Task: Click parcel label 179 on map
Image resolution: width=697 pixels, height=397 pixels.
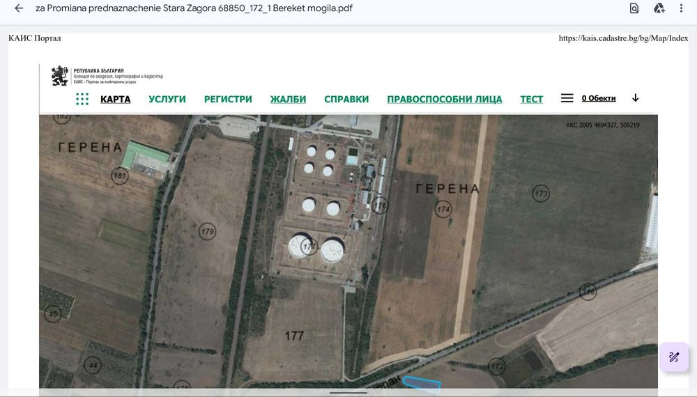Action: pyautogui.click(x=207, y=231)
